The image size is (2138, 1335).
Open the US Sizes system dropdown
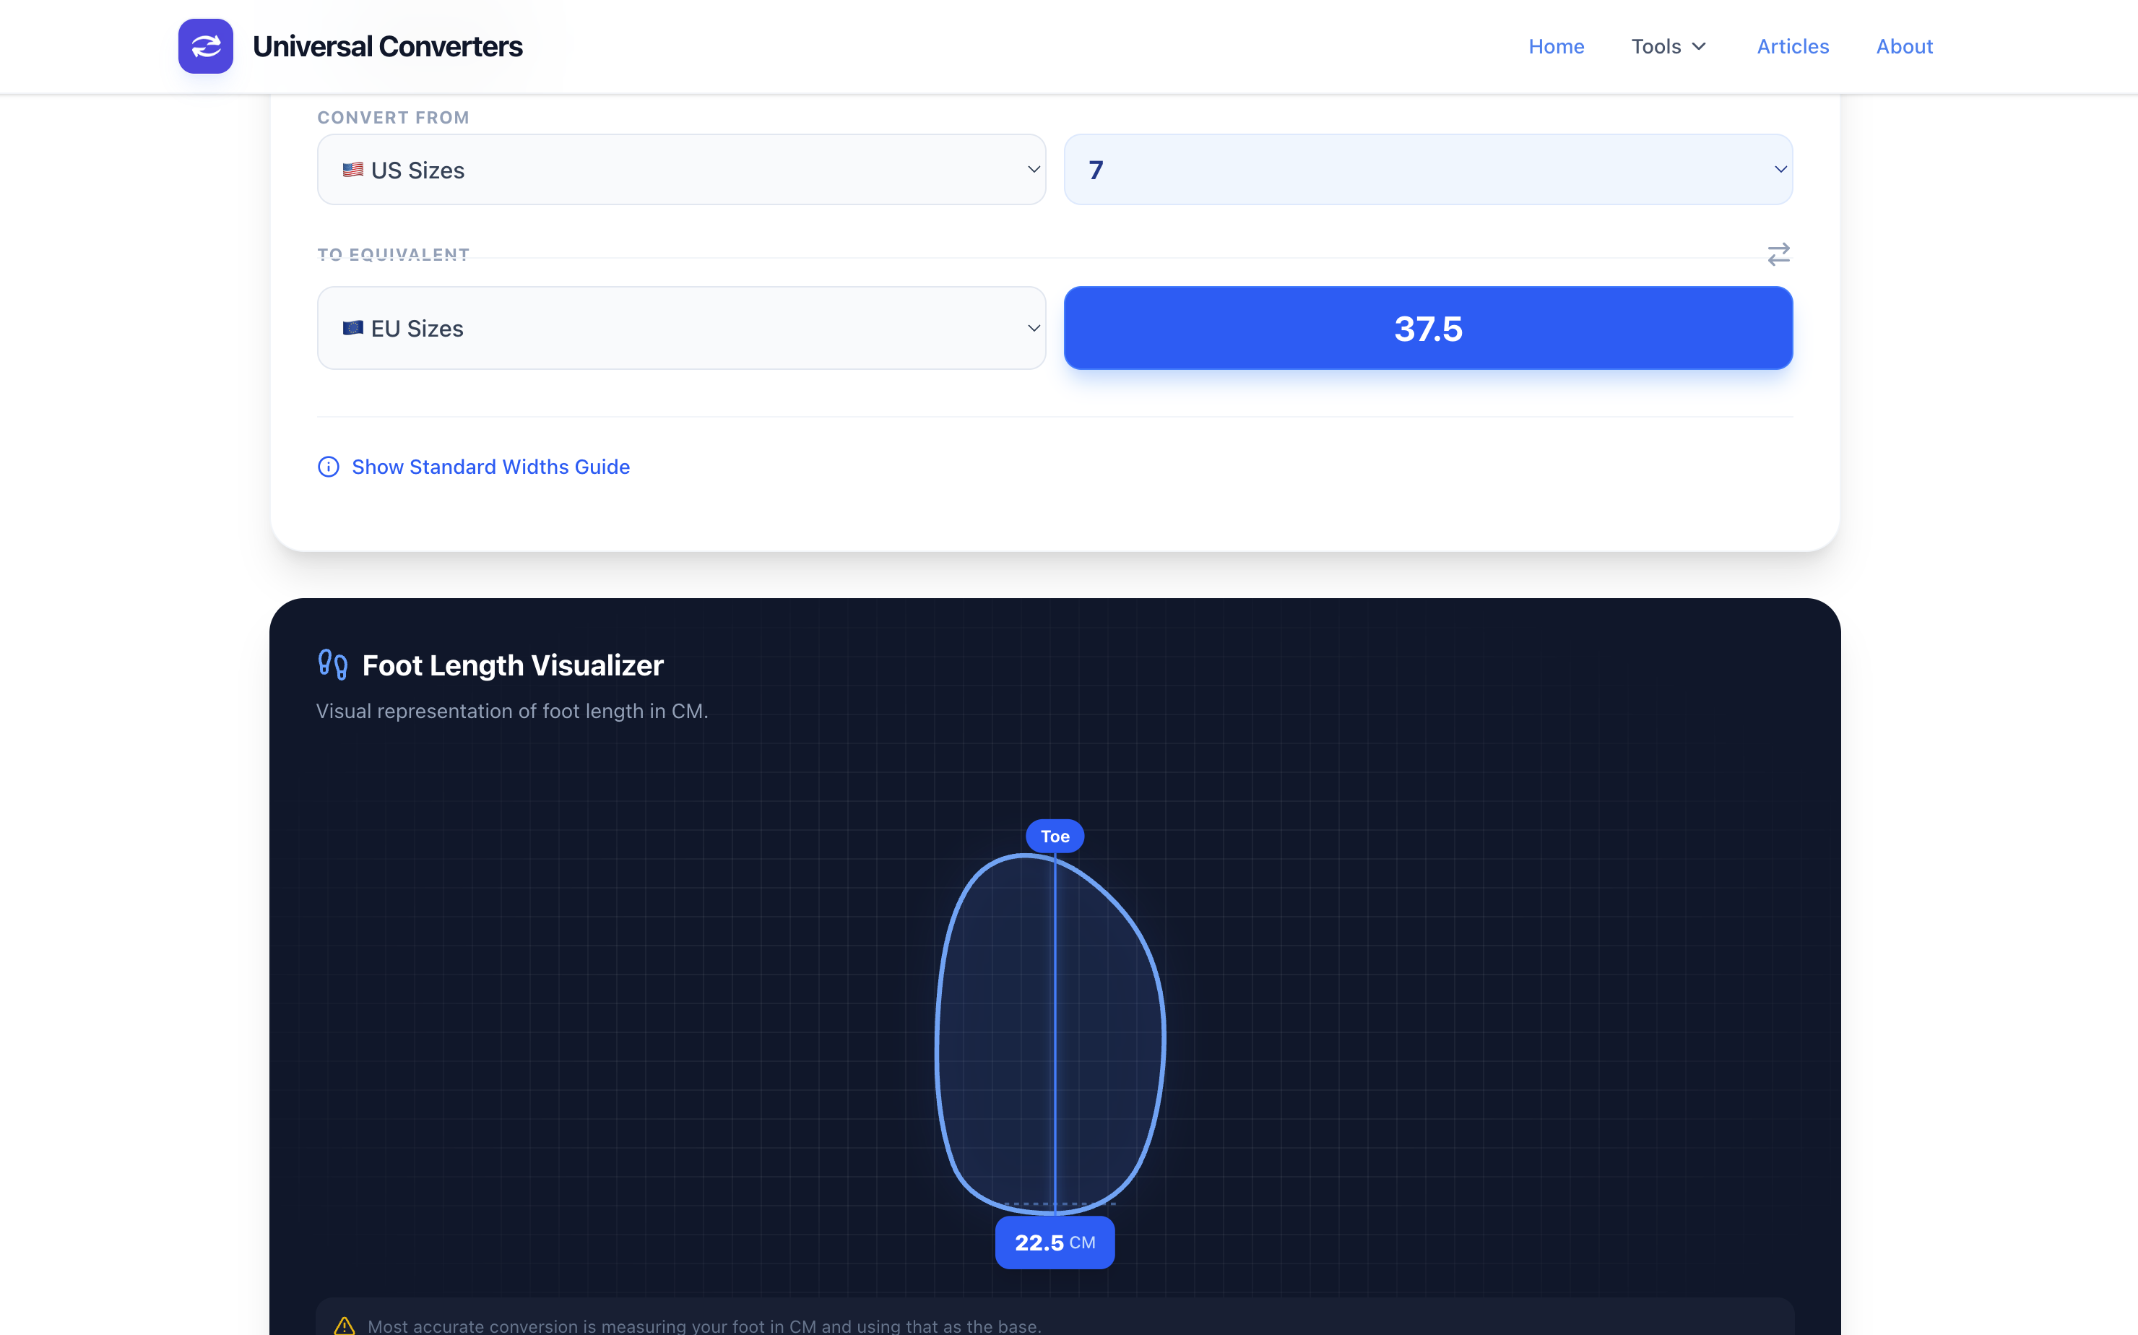[680, 168]
